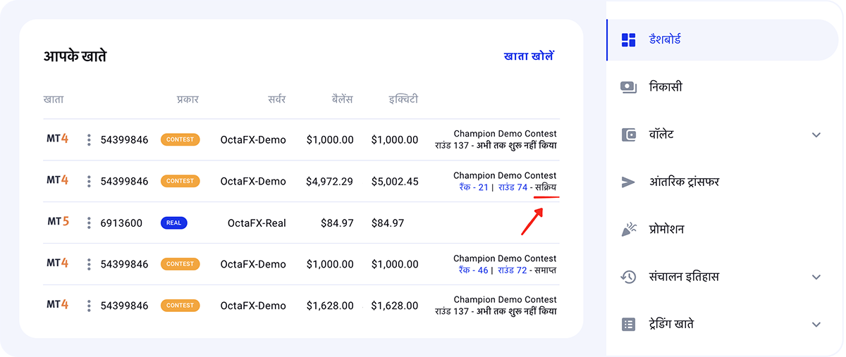Image resolution: width=846 pixels, height=357 pixels.
Task: Click the डैशबोर्ड dashboard grid icon
Action: click(628, 39)
